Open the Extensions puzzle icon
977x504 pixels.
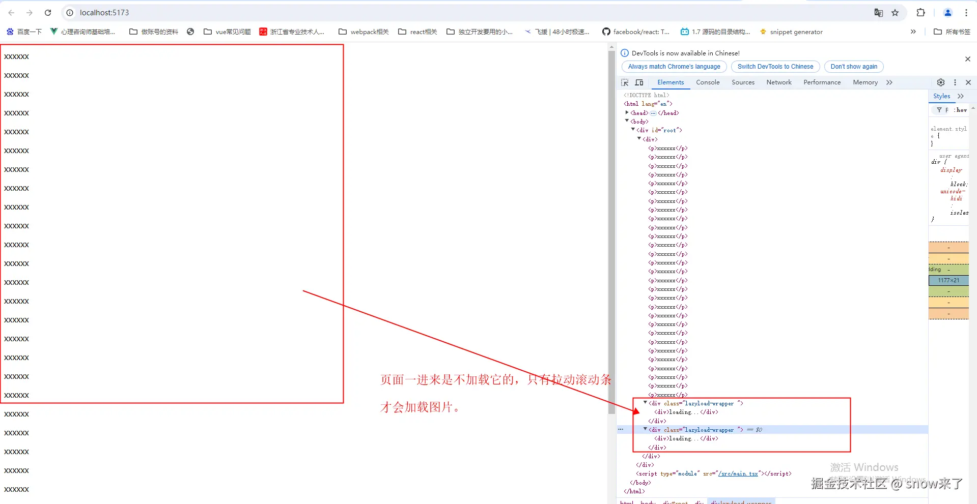click(920, 13)
